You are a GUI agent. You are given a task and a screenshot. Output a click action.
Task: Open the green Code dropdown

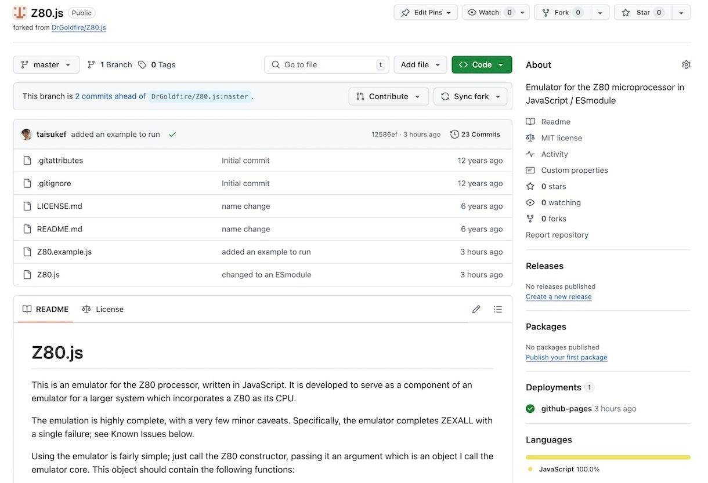click(x=482, y=65)
